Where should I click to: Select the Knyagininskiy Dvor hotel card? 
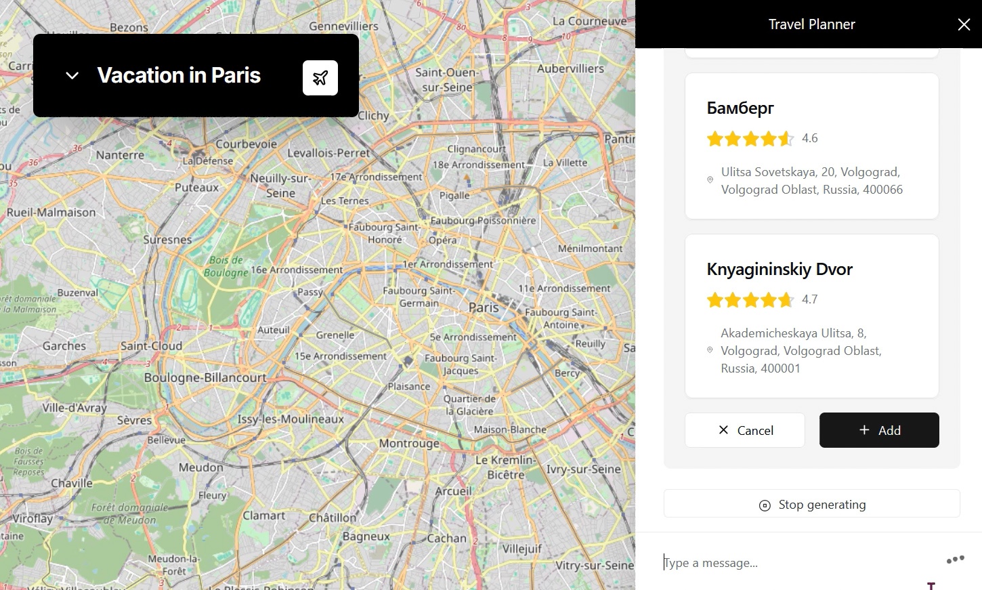(811, 316)
